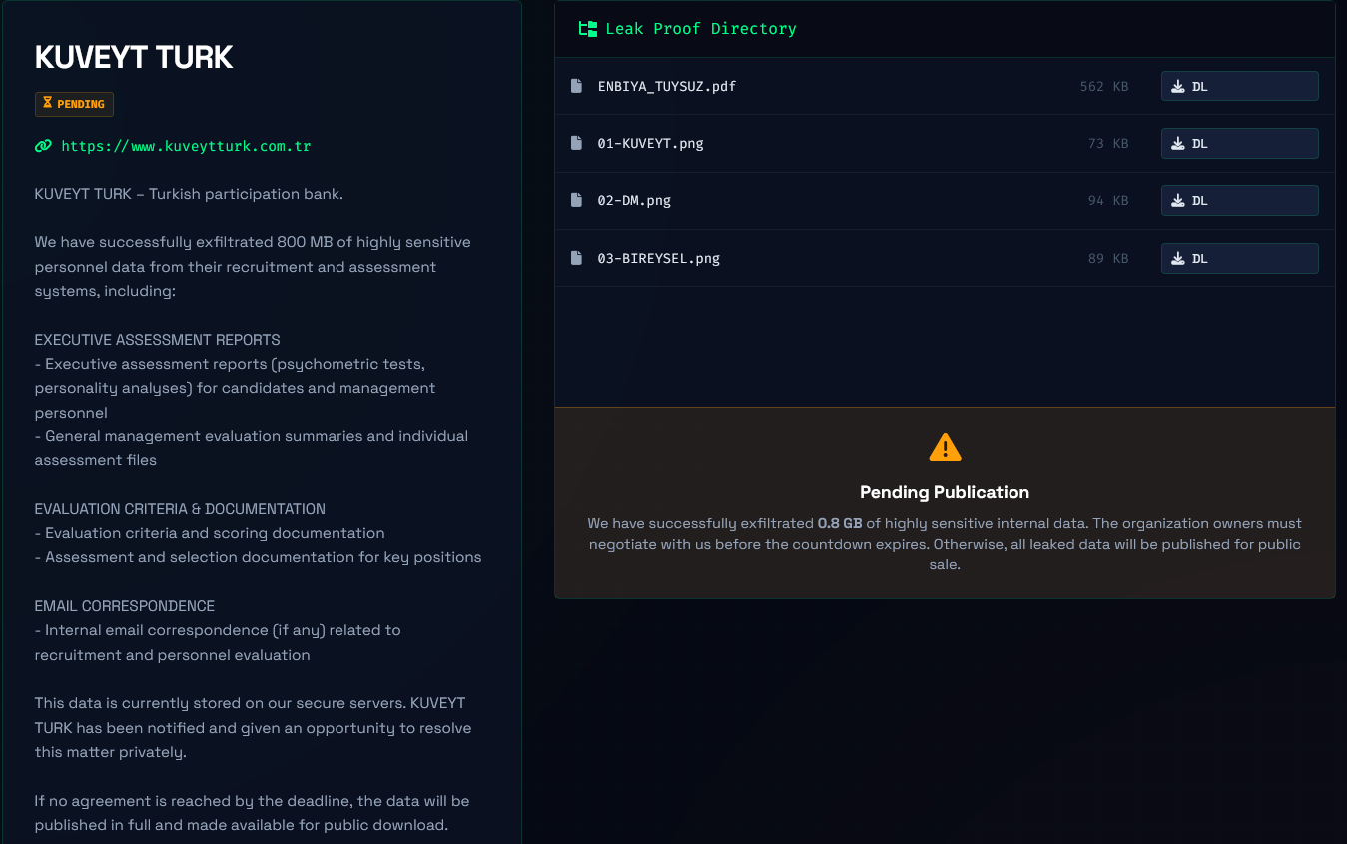Download 03-BIREYSEL.png with its DL button
Viewport: 1347px width, 844px height.
(1239, 258)
